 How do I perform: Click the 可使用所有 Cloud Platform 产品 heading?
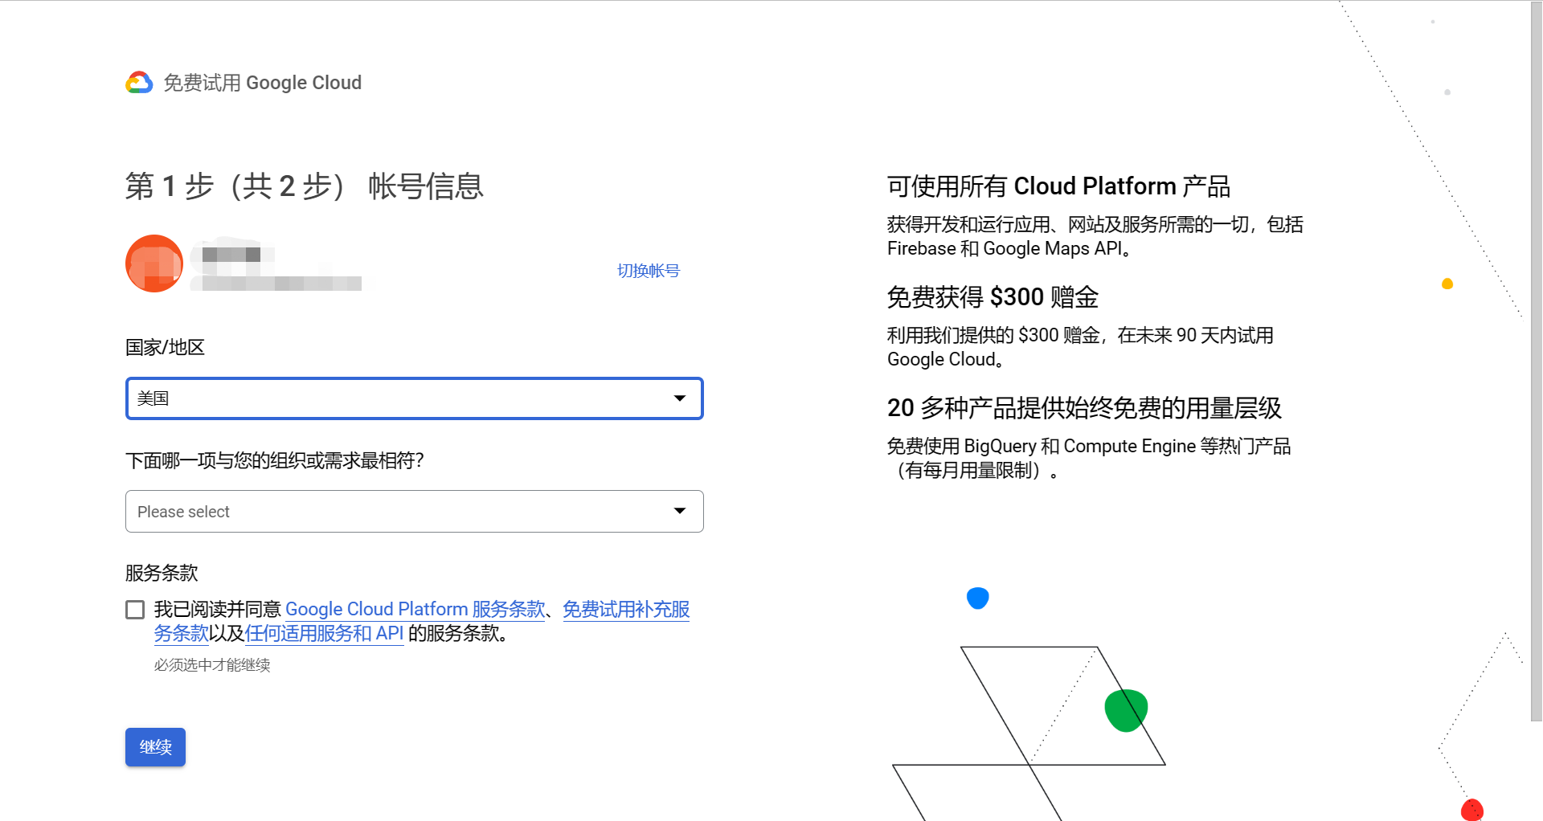[x=1058, y=186]
